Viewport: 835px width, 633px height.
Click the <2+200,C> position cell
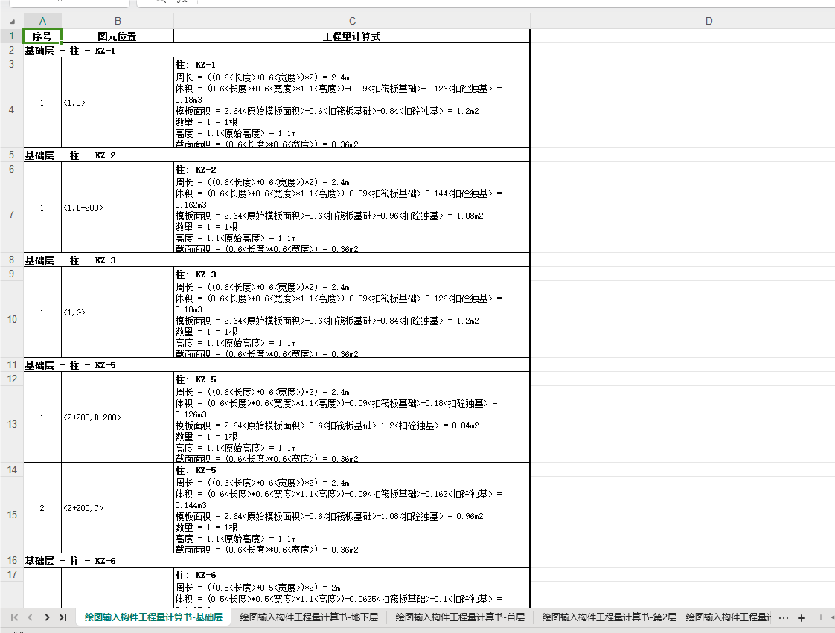pyautogui.click(x=118, y=508)
